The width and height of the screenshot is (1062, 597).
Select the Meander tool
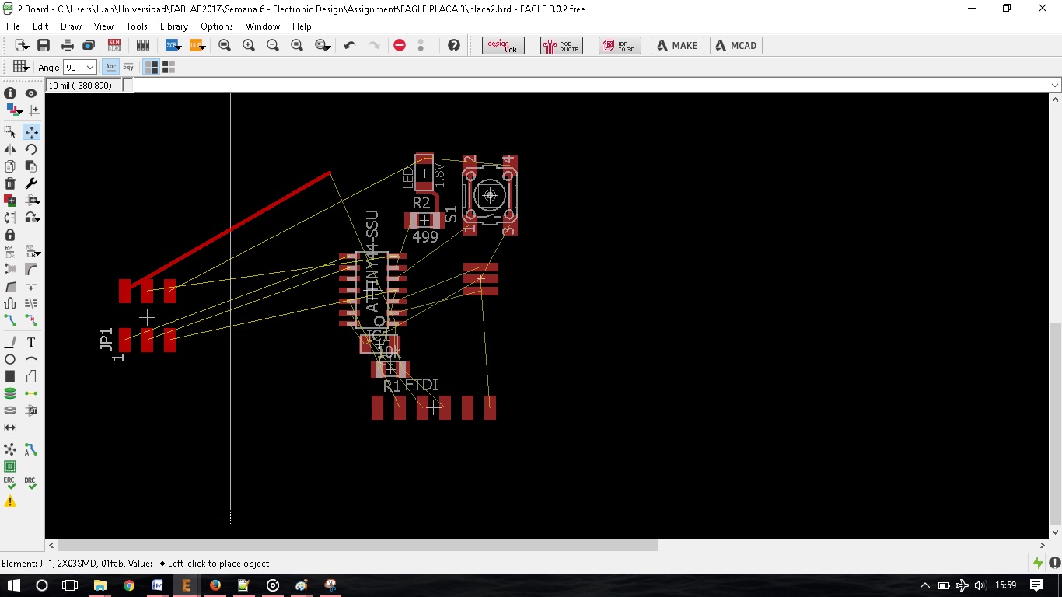click(x=10, y=303)
